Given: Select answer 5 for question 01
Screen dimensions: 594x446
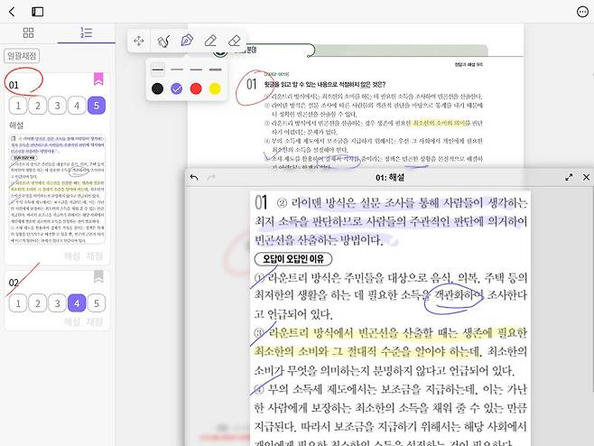Looking at the screenshot, I should [97, 106].
